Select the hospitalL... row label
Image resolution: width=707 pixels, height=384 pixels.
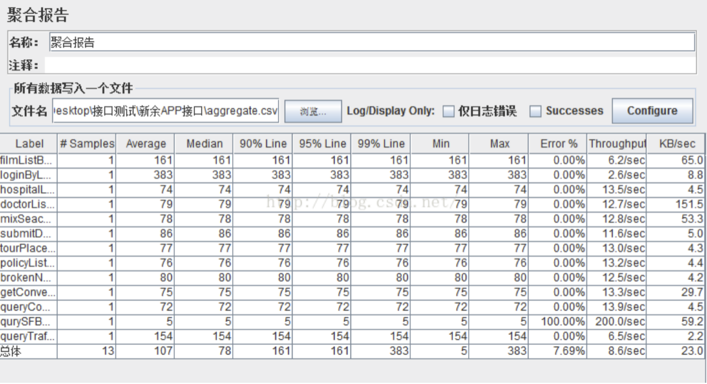(29, 190)
